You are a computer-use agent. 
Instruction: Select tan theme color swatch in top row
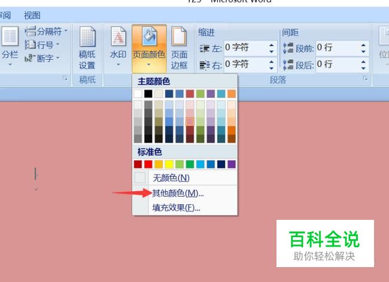coord(159,94)
